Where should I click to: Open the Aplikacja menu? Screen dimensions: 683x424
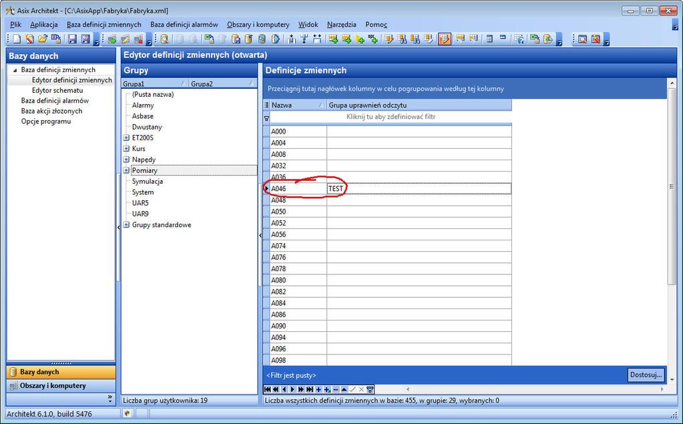44,25
